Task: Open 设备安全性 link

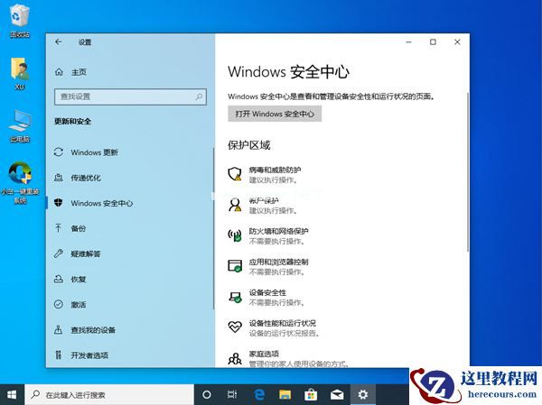Action: 268,293
